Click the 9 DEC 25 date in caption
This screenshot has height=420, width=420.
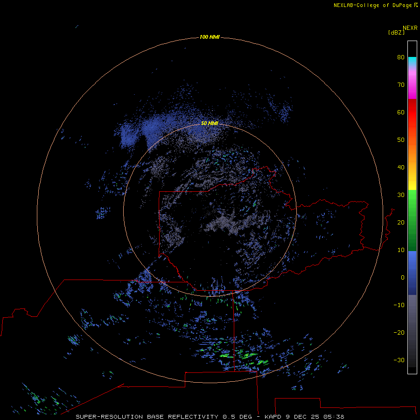click(302, 417)
